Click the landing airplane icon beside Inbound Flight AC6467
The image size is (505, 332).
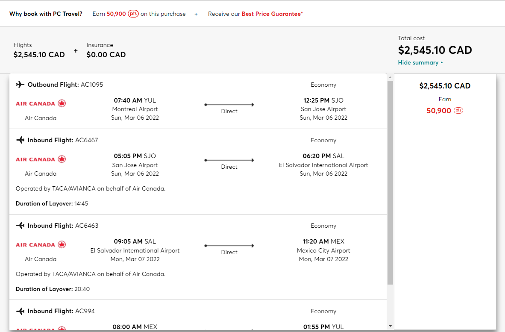click(x=20, y=140)
